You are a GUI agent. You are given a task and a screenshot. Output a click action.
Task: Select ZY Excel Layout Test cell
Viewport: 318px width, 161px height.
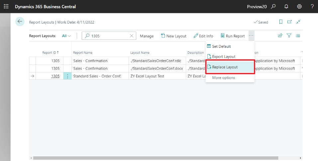157,76
